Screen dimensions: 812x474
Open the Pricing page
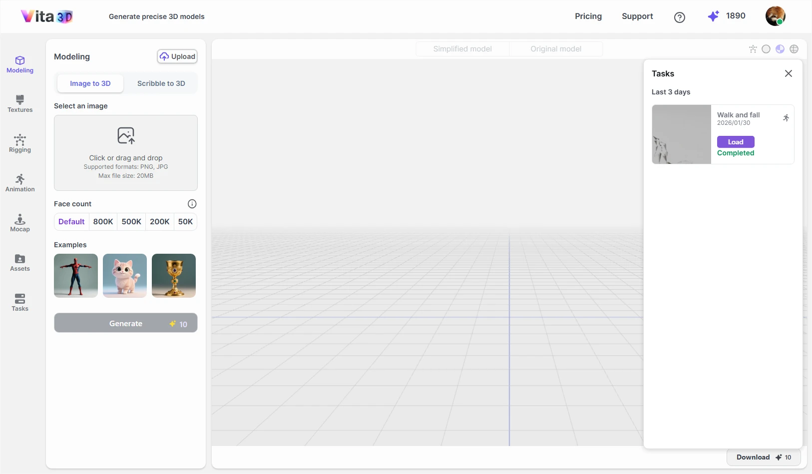tap(588, 16)
